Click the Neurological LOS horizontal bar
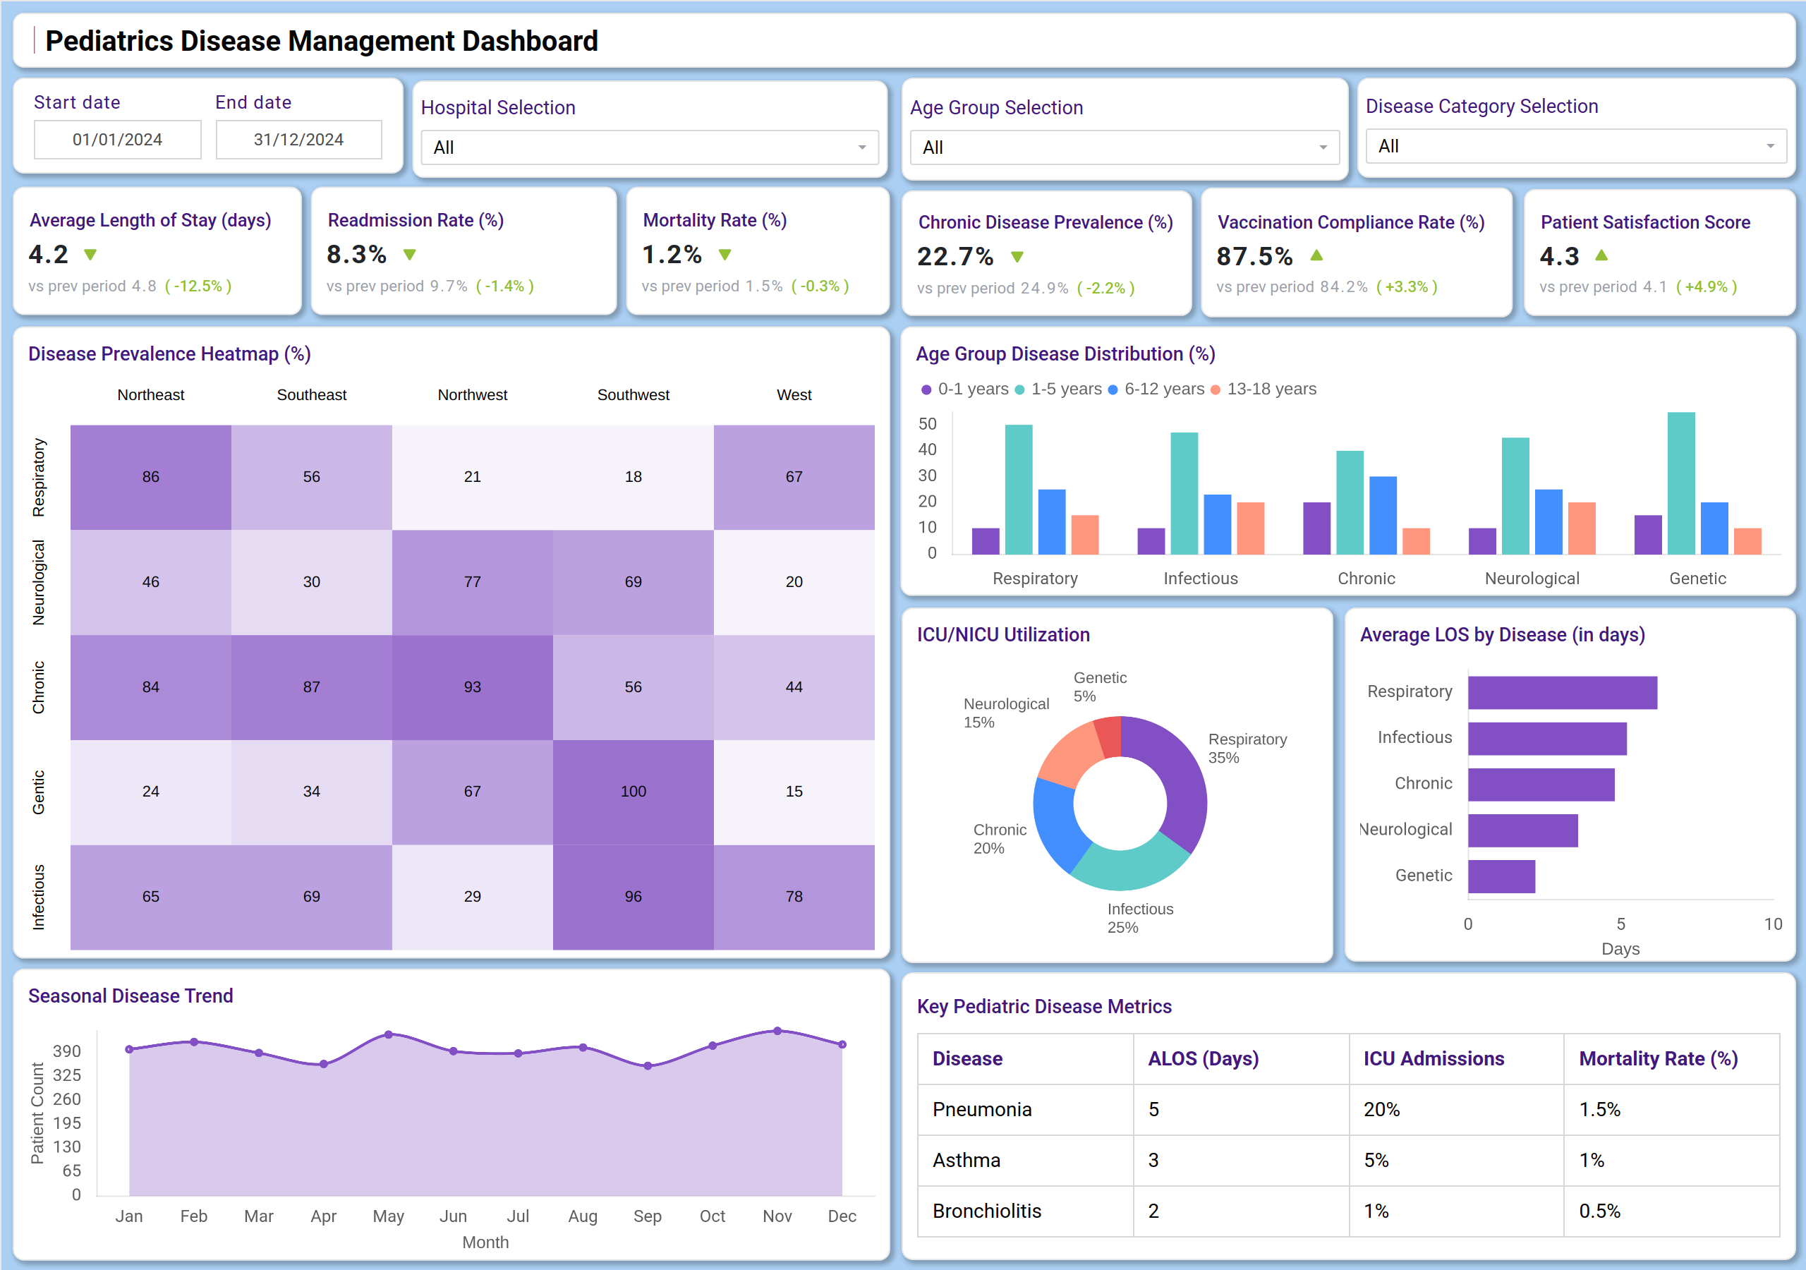1806x1270 pixels. click(1523, 830)
